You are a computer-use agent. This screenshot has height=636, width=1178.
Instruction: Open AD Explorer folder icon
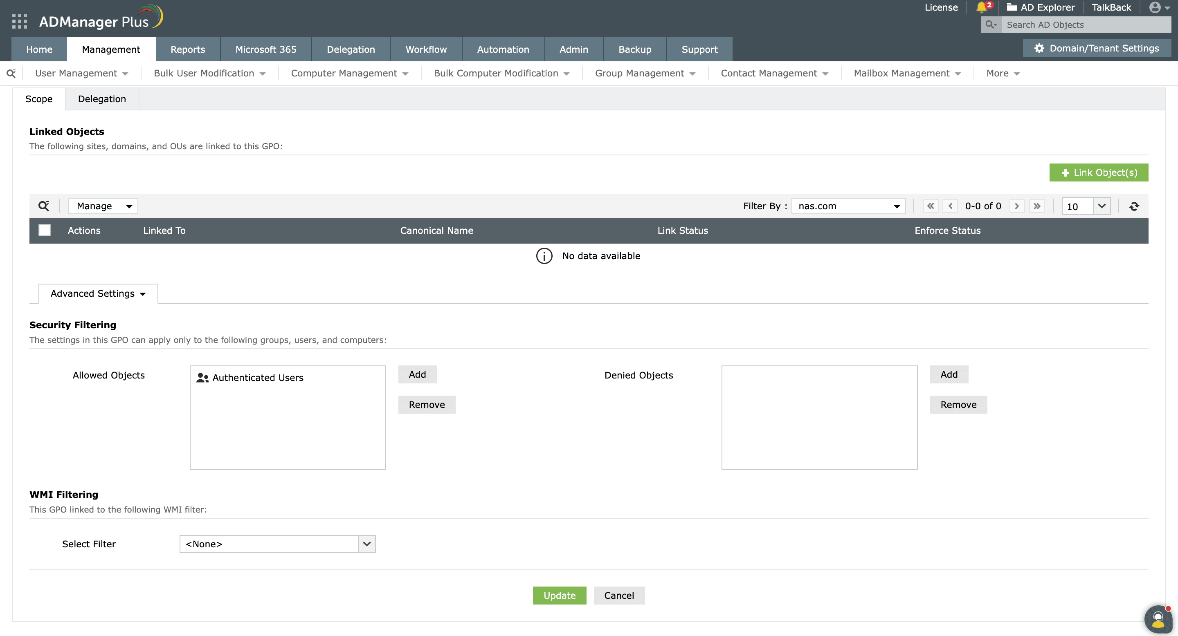point(1012,7)
